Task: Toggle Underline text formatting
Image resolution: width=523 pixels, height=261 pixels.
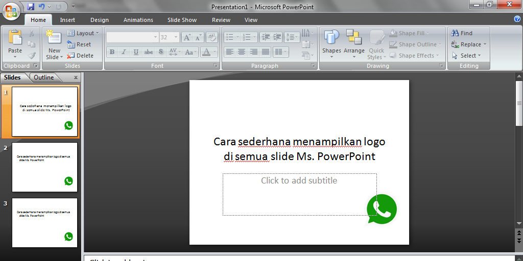Action: coord(136,52)
